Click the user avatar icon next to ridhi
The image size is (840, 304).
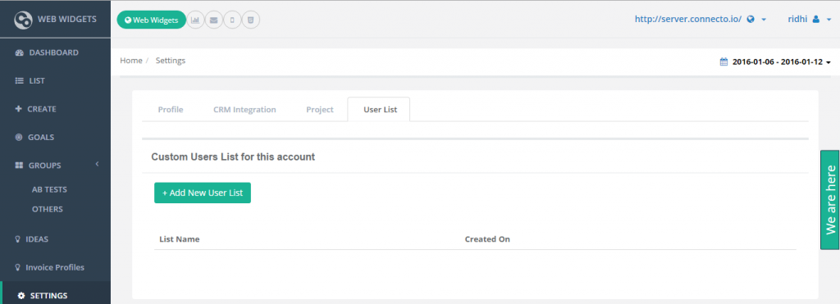click(816, 20)
